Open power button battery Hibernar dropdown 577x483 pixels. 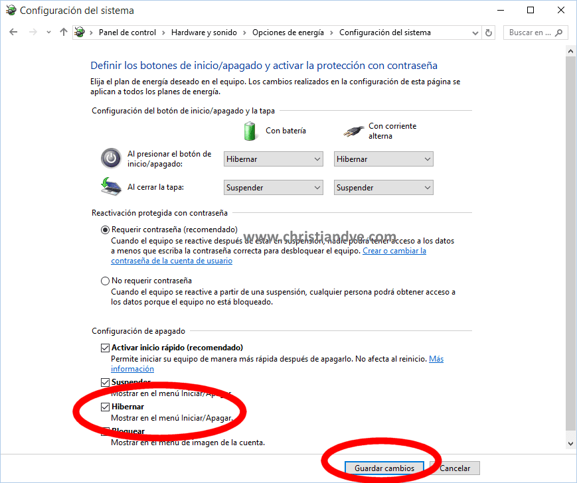[x=274, y=159]
